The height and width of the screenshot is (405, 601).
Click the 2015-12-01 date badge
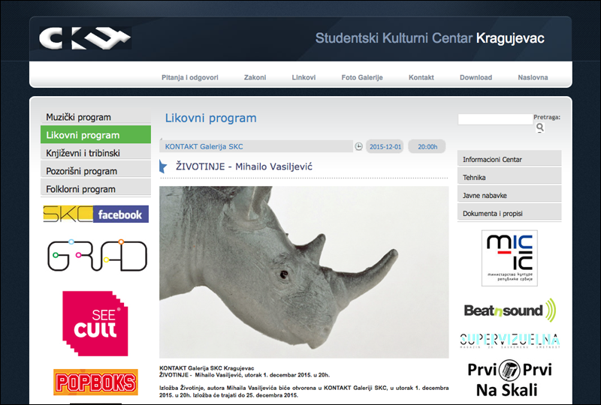pos(385,146)
